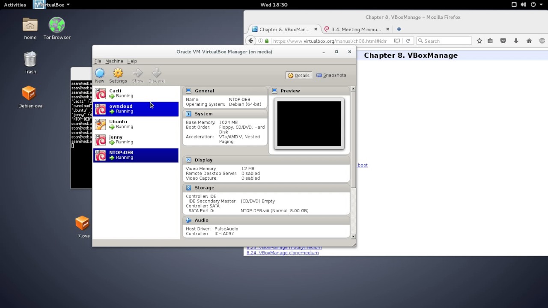Image resolution: width=548 pixels, height=308 pixels.
Task: Open the VBoxManage clonemedium link
Action: point(283,253)
